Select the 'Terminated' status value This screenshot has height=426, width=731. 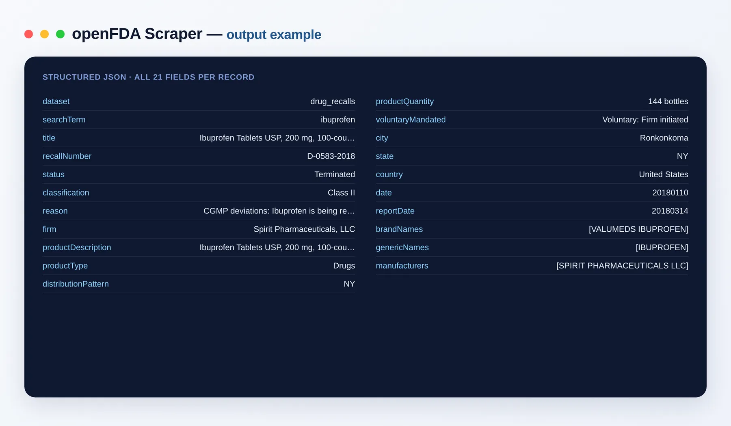pyautogui.click(x=335, y=174)
